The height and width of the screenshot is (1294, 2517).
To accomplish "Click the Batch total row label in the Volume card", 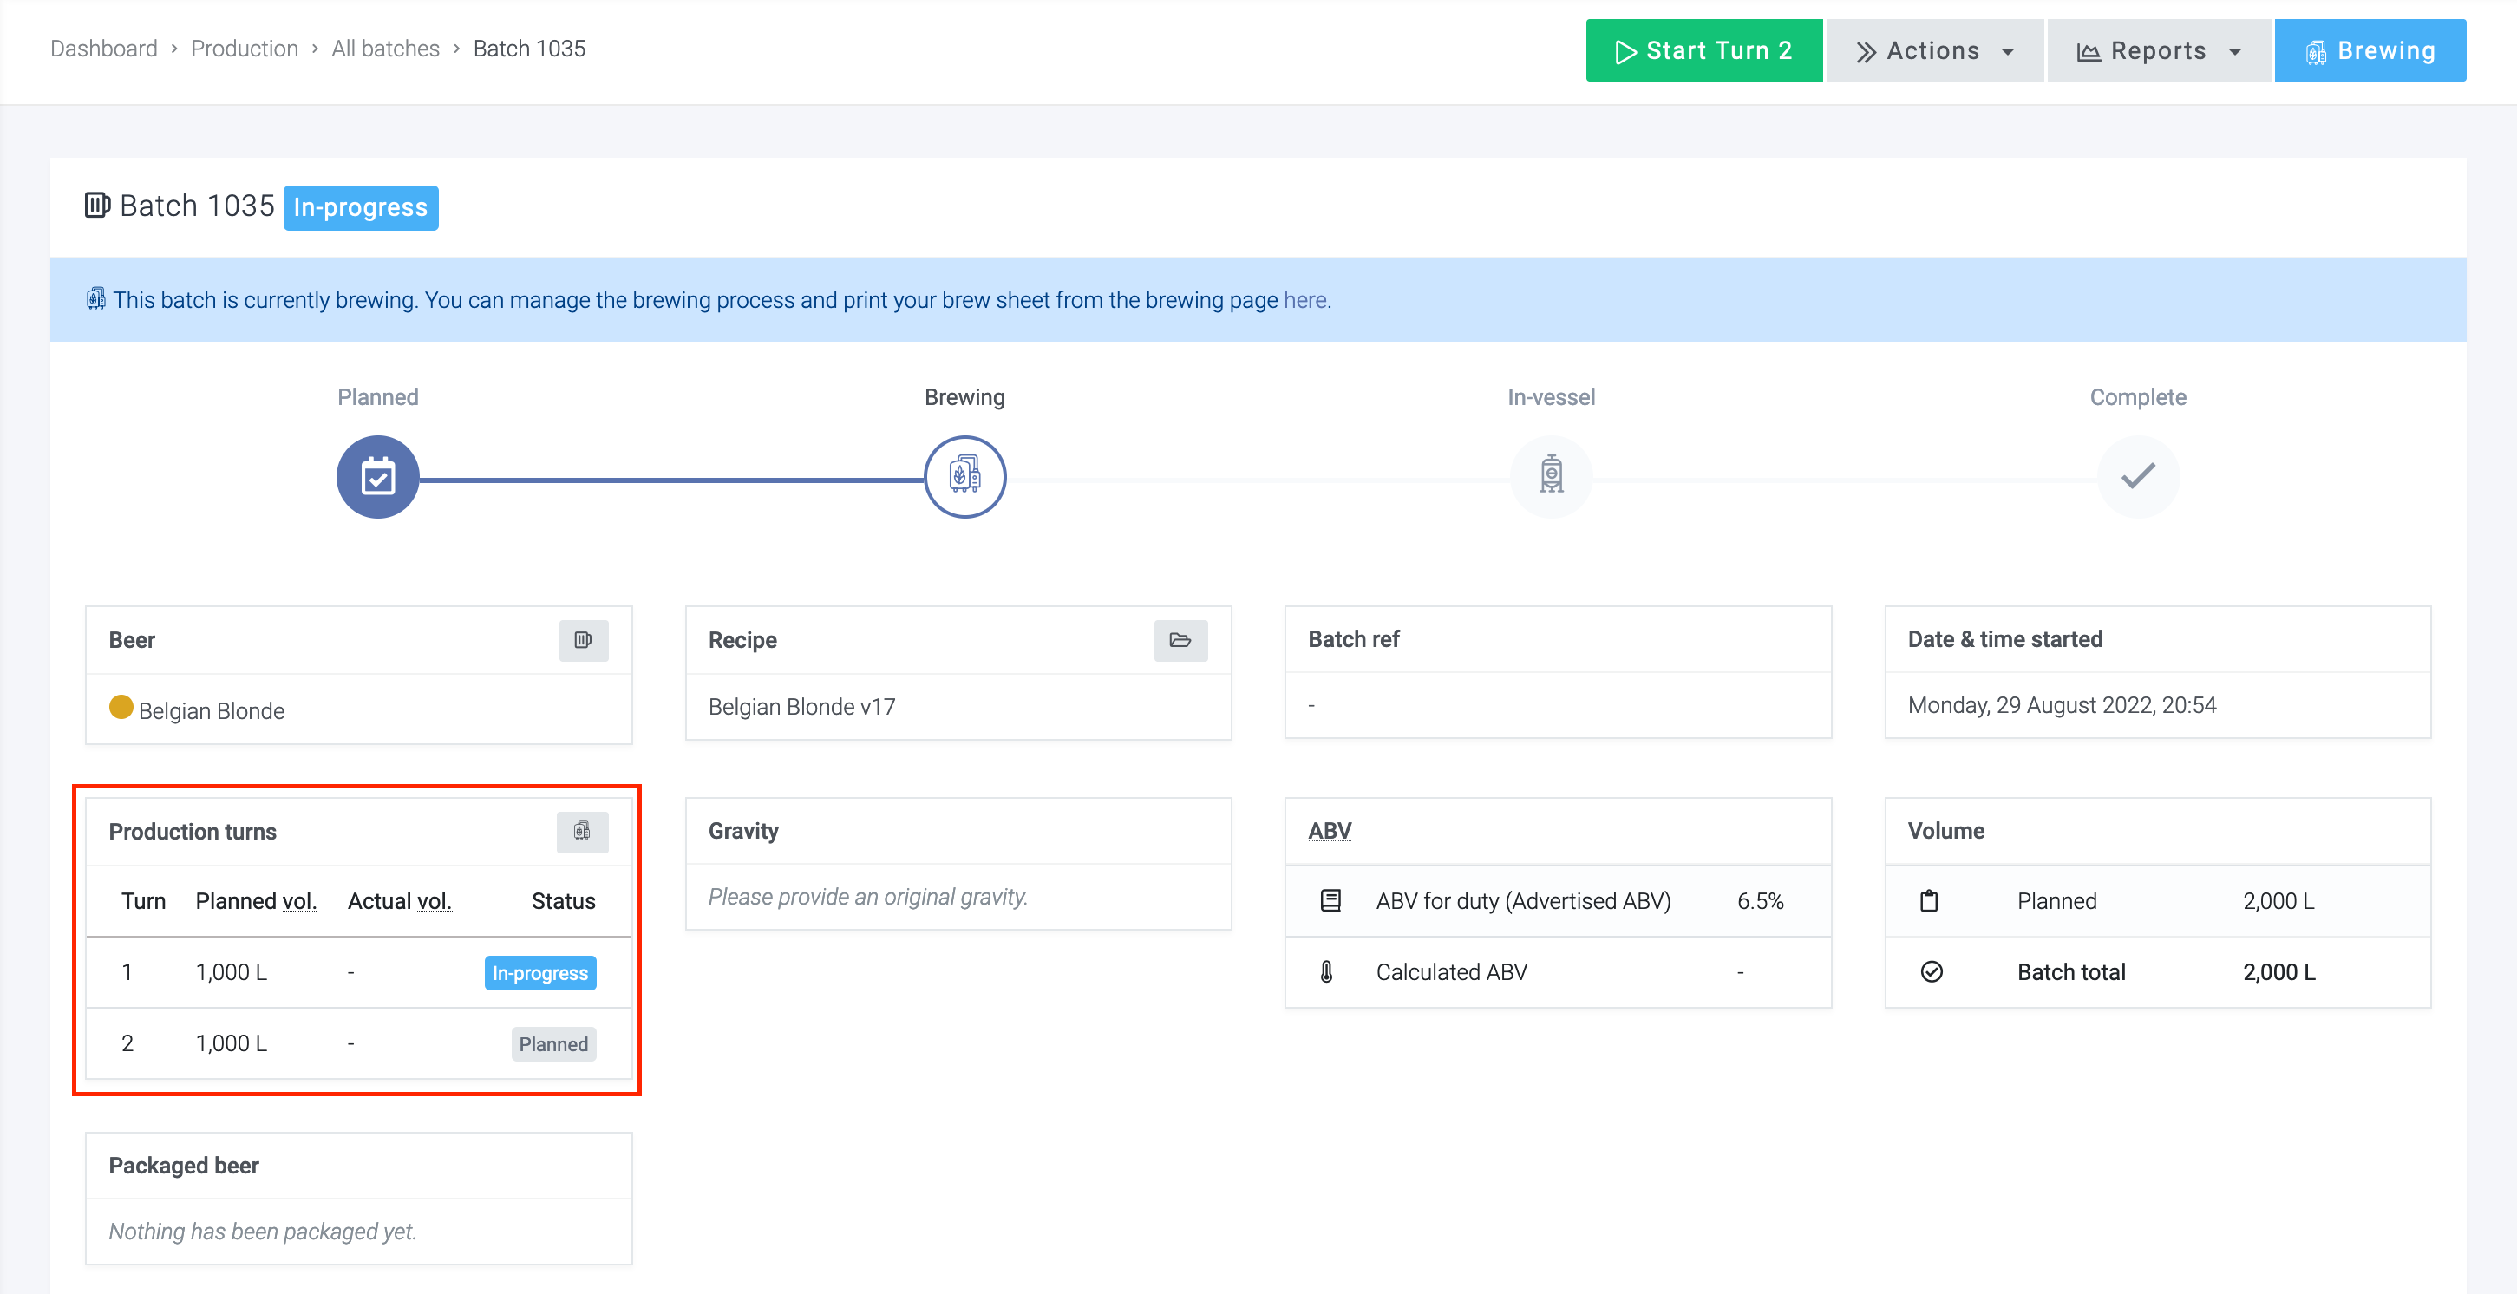I will pos(2070,972).
